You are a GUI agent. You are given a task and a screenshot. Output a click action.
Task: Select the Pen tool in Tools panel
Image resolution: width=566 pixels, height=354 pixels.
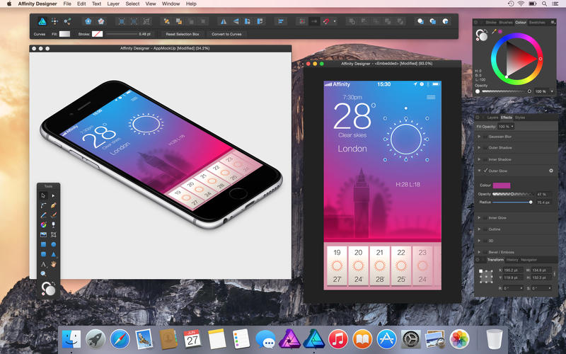tap(54, 205)
